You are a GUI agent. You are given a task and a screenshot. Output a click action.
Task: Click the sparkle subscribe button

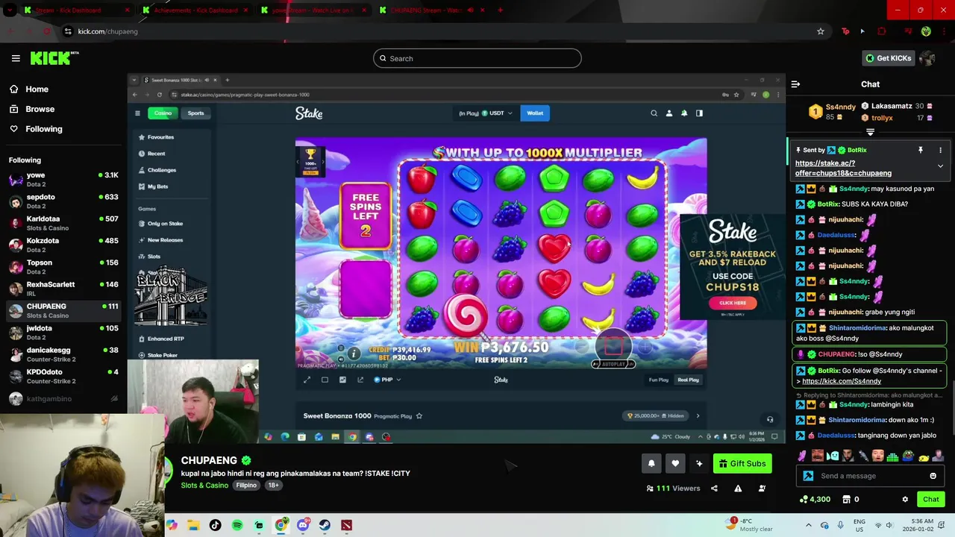point(699,463)
